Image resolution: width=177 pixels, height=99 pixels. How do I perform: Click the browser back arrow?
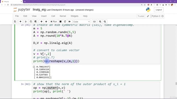[2, 5]
